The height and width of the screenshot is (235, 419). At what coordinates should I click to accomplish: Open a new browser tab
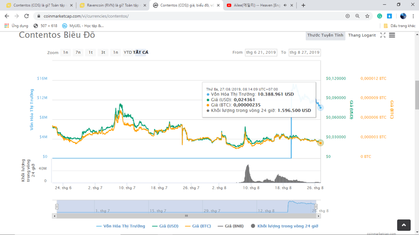click(x=303, y=5)
